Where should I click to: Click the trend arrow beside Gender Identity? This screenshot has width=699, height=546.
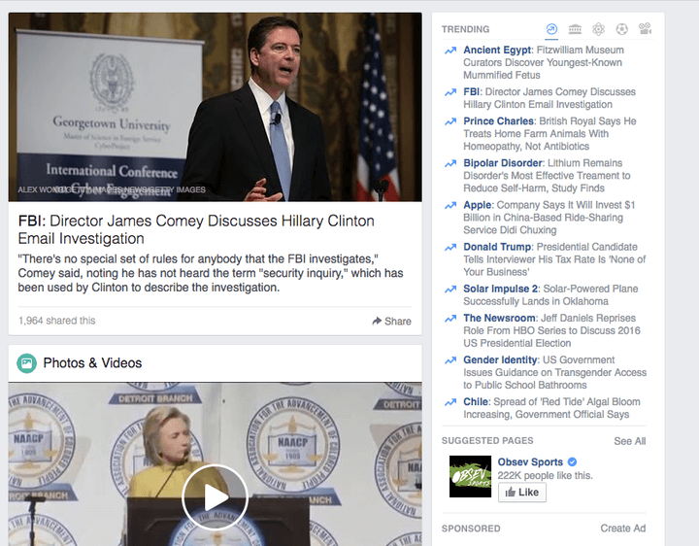point(450,360)
